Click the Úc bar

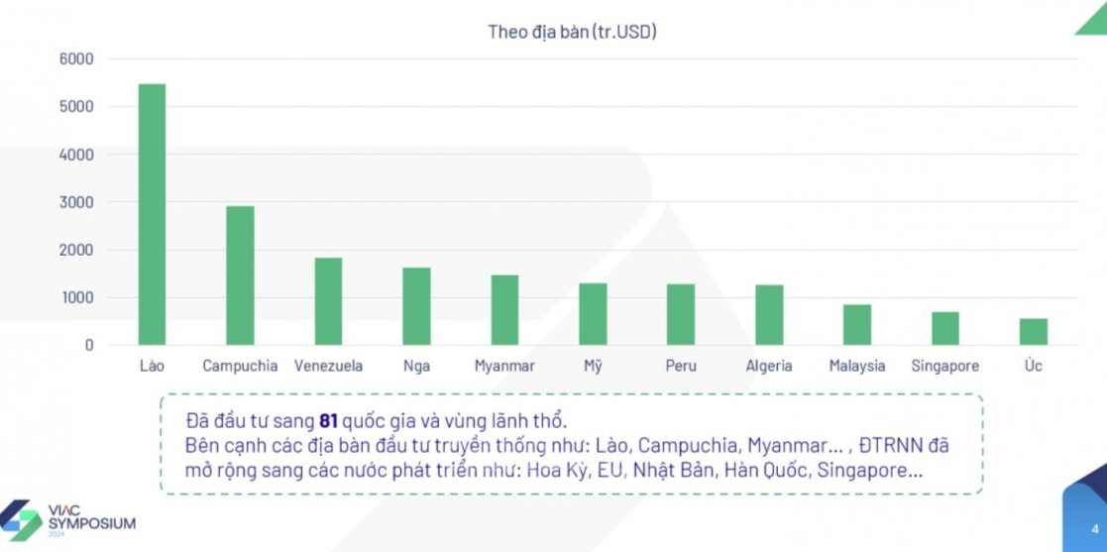point(1034,332)
